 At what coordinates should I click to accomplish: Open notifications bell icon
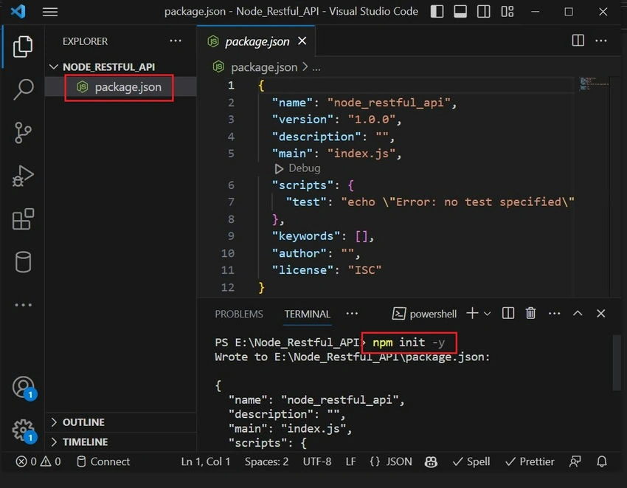pyautogui.click(x=602, y=461)
